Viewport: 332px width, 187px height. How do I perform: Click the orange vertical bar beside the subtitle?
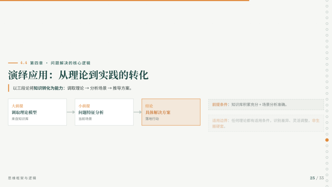point(9,88)
